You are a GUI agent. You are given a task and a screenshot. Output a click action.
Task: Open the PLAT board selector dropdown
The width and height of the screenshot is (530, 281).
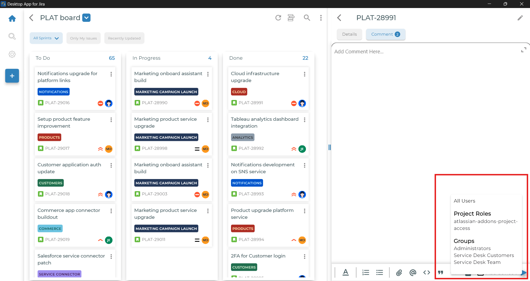click(x=86, y=18)
